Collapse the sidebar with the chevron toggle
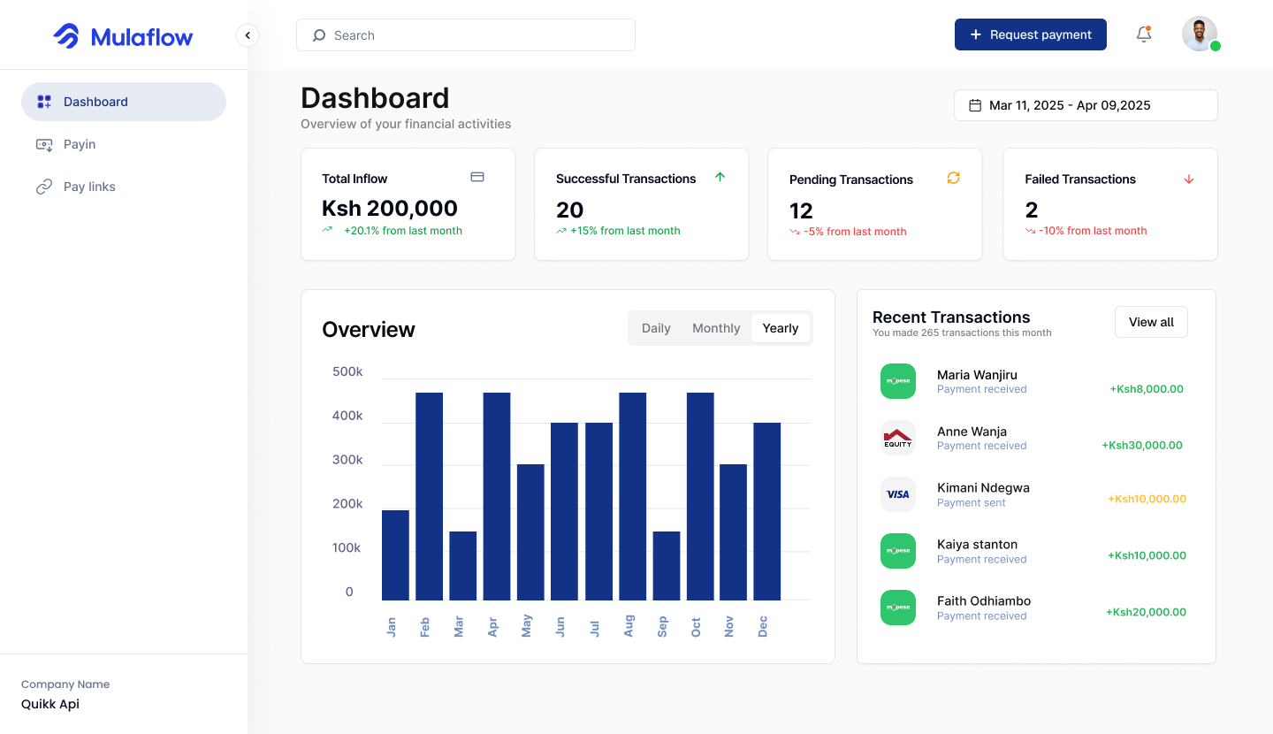Image resolution: width=1273 pixels, height=734 pixels. coord(248,34)
